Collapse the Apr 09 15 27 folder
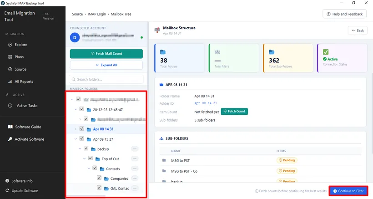373x199 pixels. point(76,139)
